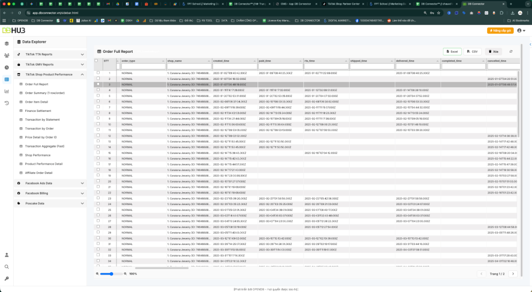Screen dimensions: 532x292
Task: Click the Nâng cấp gói upgrade button
Action: [500, 31]
